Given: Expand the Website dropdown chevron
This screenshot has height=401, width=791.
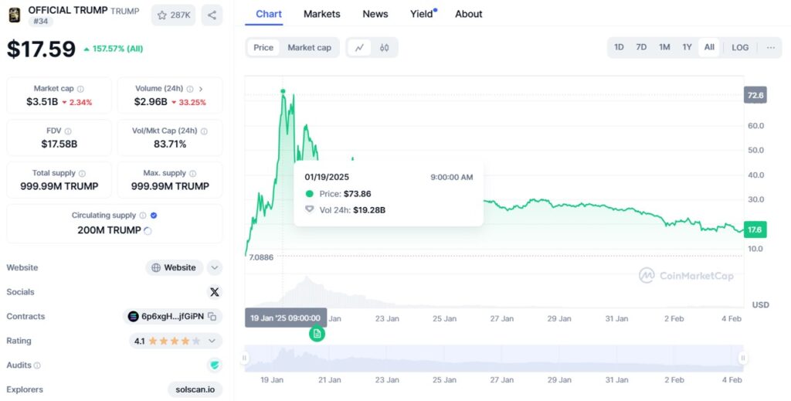Looking at the screenshot, I should tap(215, 268).
